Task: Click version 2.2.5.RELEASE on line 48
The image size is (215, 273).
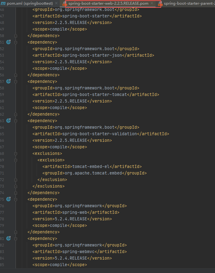Action: click(71, 22)
